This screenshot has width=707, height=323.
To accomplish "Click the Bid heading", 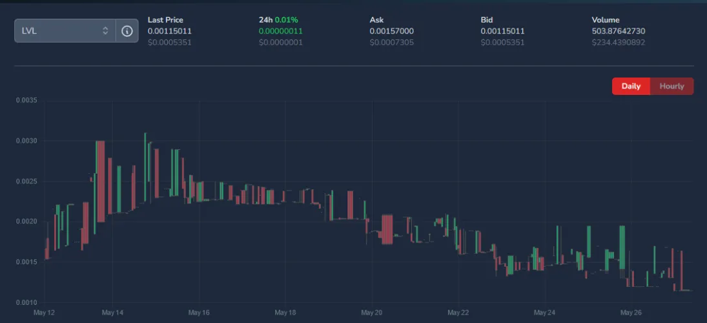I will [x=487, y=20].
